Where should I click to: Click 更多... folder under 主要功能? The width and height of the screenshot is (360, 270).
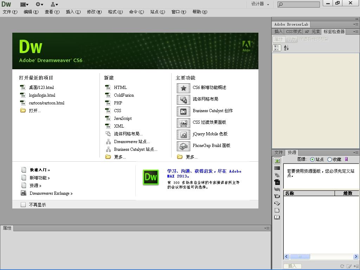coord(180,157)
